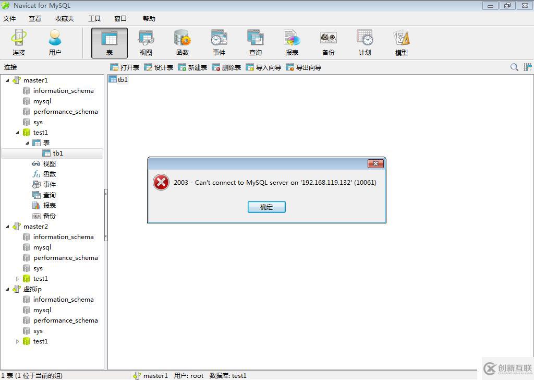Click 打开表 (Open Table) in object toolbar
Image resolution: width=534 pixels, height=380 pixels.
(x=125, y=67)
